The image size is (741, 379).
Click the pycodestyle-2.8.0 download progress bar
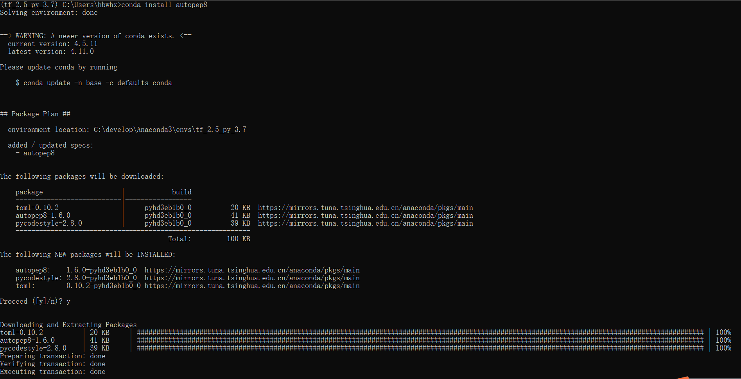click(x=420, y=348)
